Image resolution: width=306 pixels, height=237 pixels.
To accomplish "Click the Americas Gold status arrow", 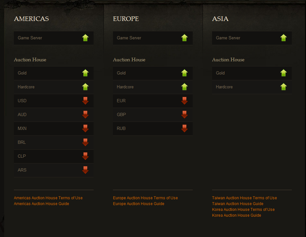I will [x=85, y=73].
